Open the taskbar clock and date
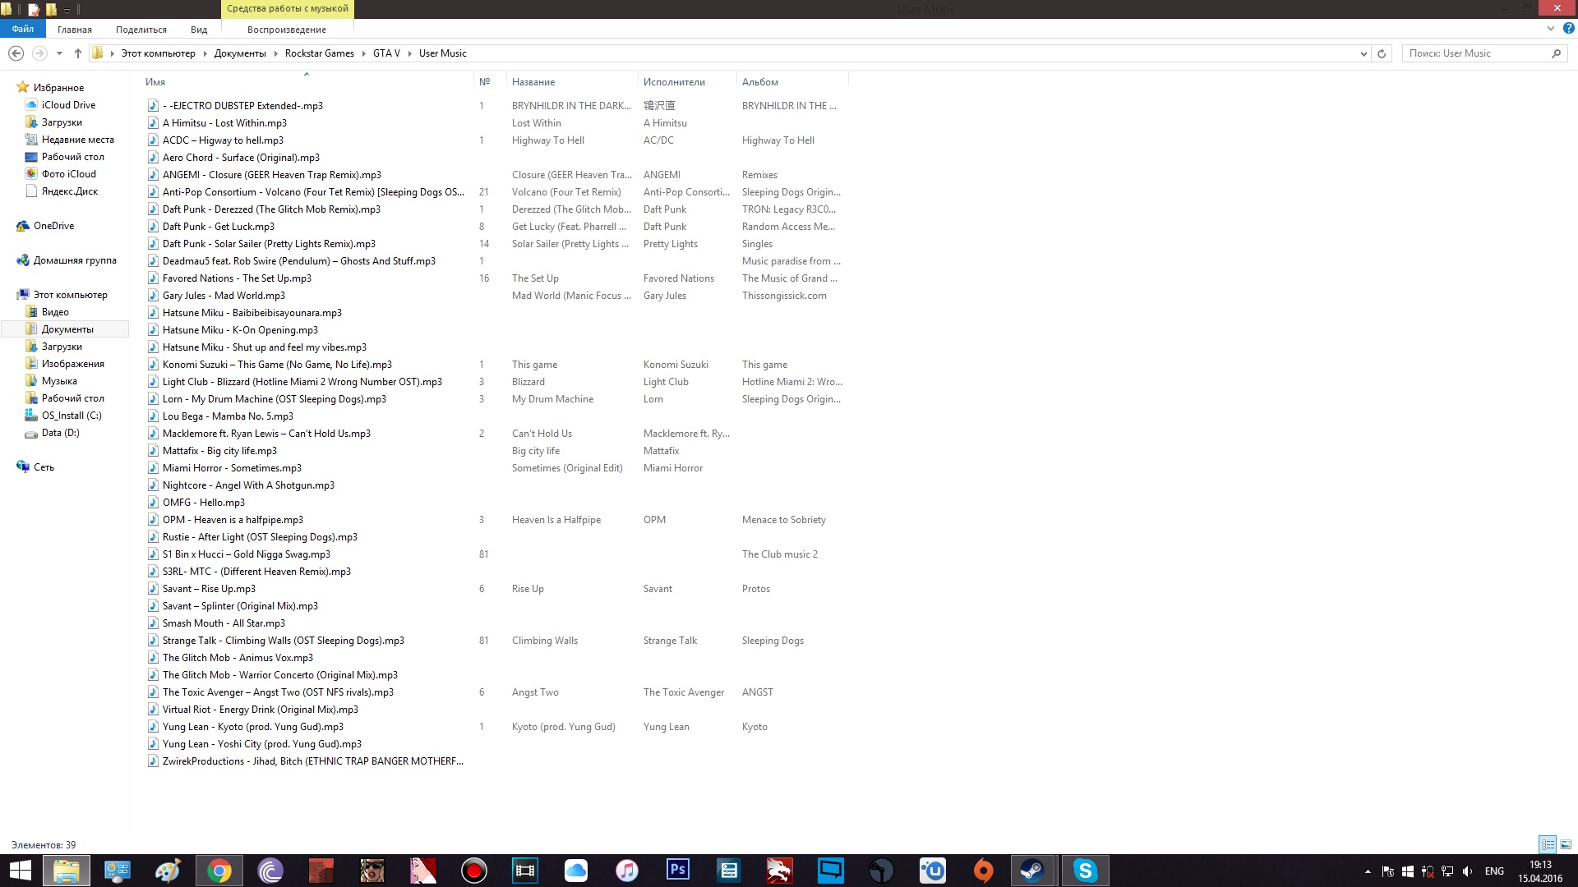Screen dimensions: 1578x887 click(1540, 871)
